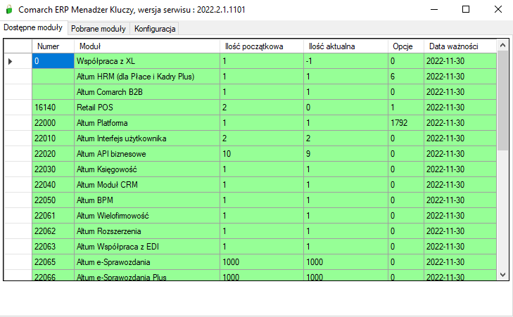Click options value 1792 for Altum Platforma

406,123
